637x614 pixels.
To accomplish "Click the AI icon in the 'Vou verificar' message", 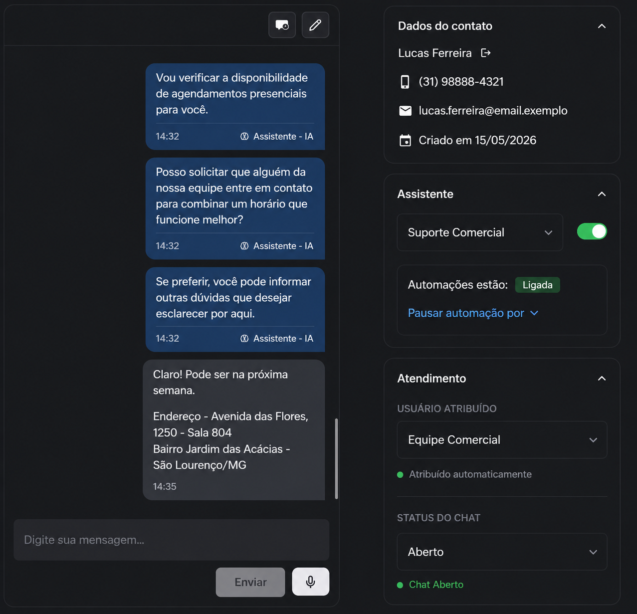I will pos(244,136).
